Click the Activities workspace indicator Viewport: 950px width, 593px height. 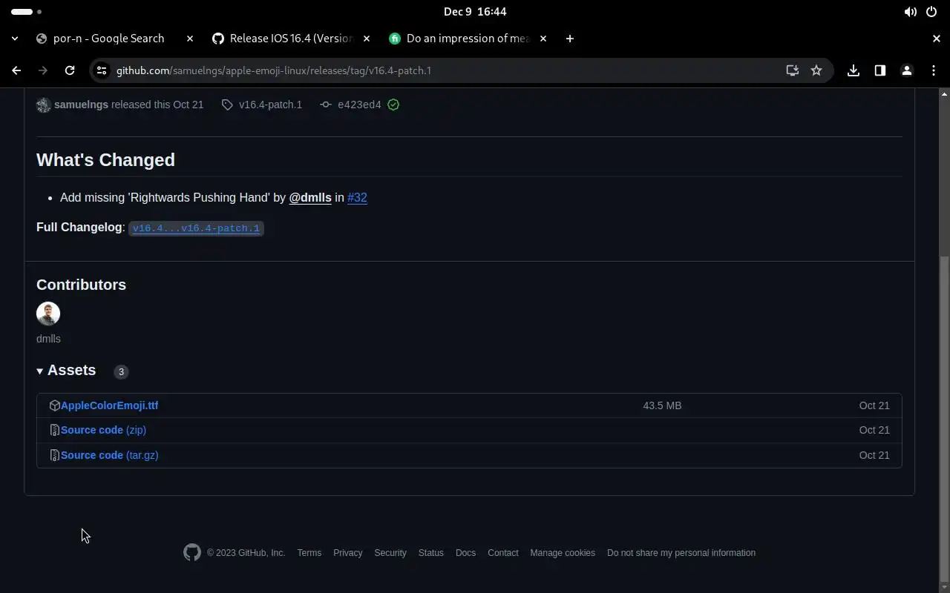point(27,12)
